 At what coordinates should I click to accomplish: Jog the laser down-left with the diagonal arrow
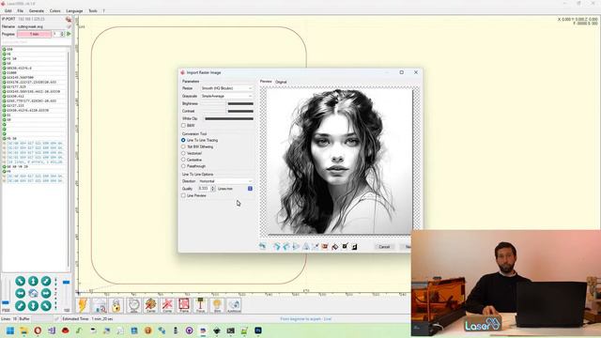(21, 306)
